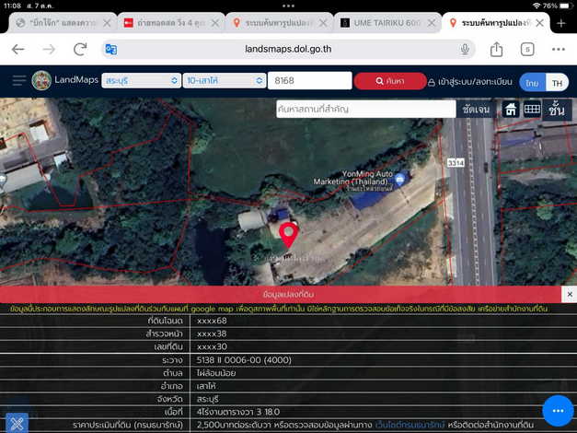Open a new browser tab with plus
The image size is (577, 433).
[x=560, y=22]
